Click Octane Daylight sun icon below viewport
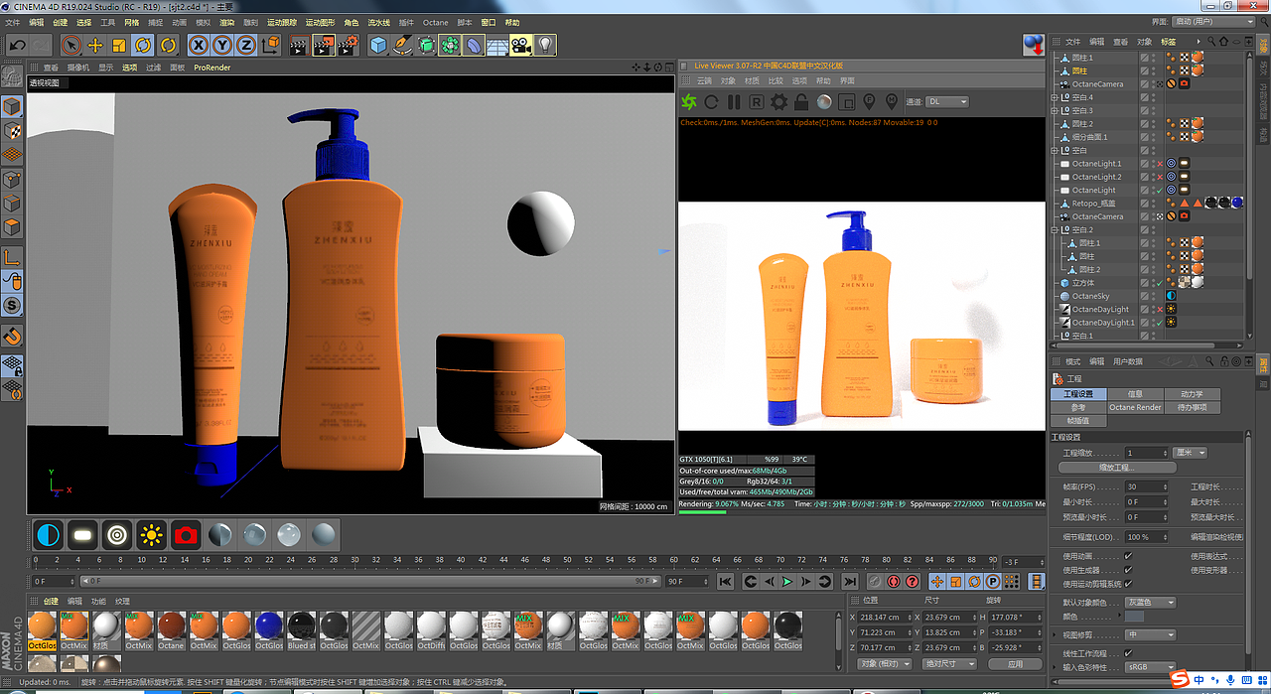 pyautogui.click(x=151, y=536)
